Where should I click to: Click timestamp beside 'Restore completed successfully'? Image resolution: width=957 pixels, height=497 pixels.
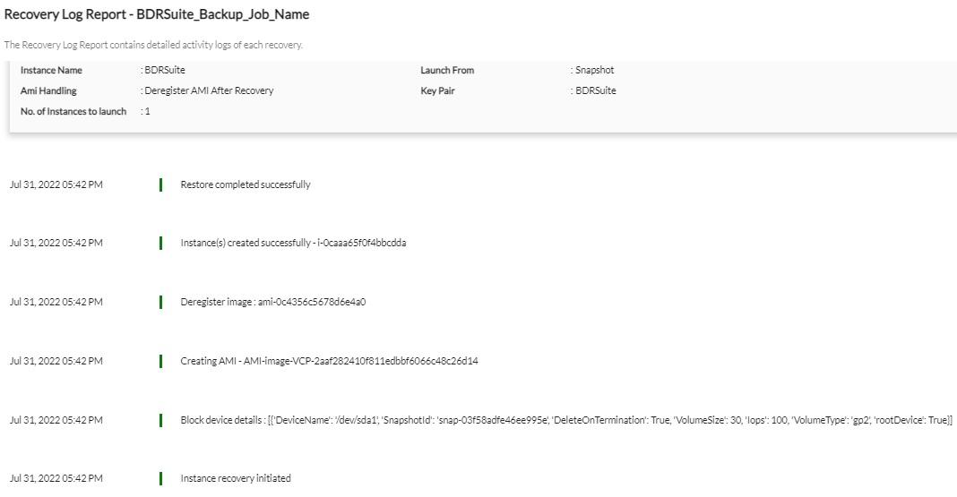point(56,184)
